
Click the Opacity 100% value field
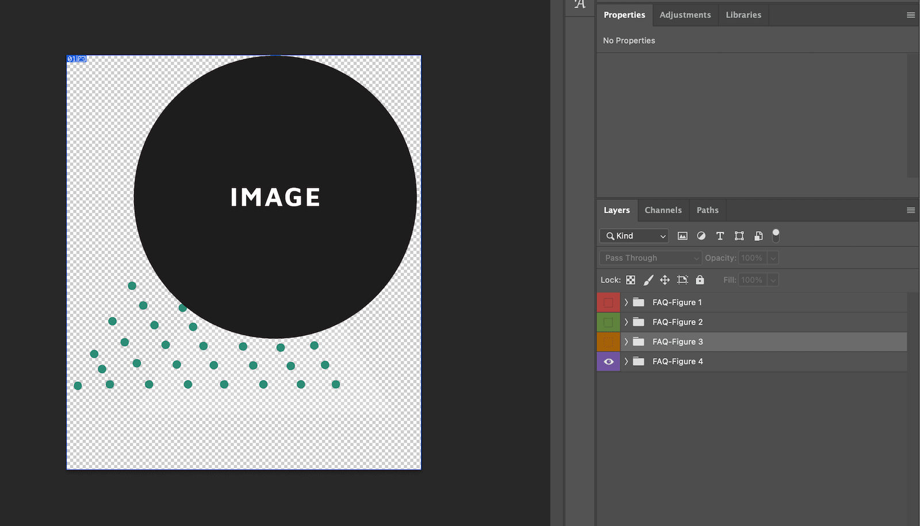752,258
